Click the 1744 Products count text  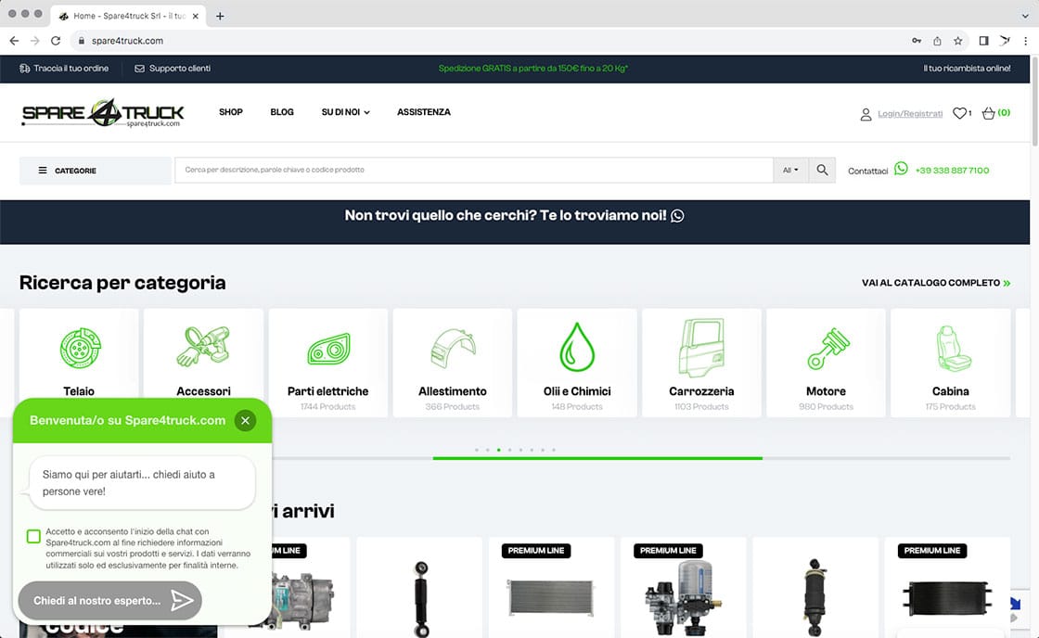pyautogui.click(x=328, y=407)
